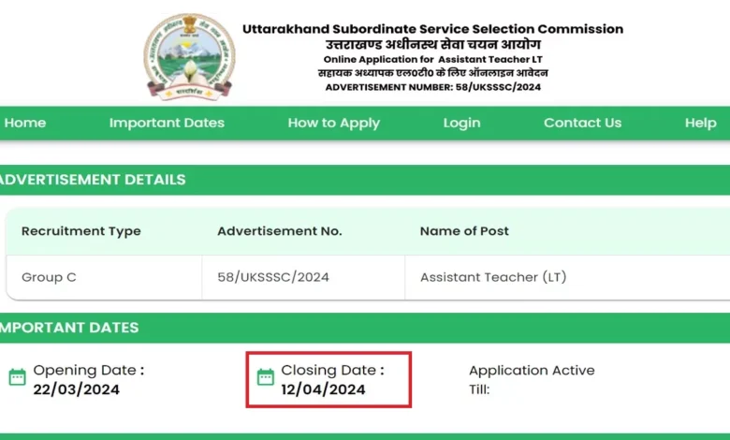Image resolution: width=730 pixels, height=440 pixels.
Task: Click the 58/UKSSSC/2024 advertisement number cell
Action: click(272, 277)
